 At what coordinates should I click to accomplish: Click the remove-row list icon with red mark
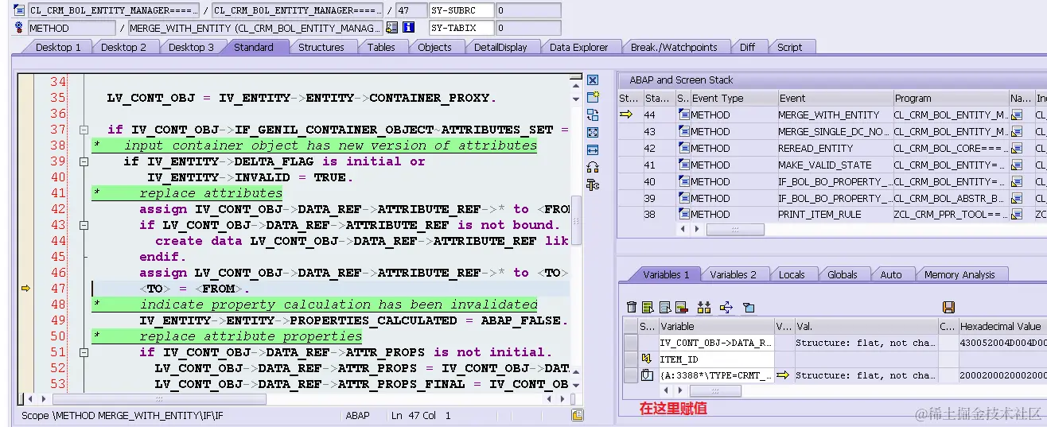(681, 307)
